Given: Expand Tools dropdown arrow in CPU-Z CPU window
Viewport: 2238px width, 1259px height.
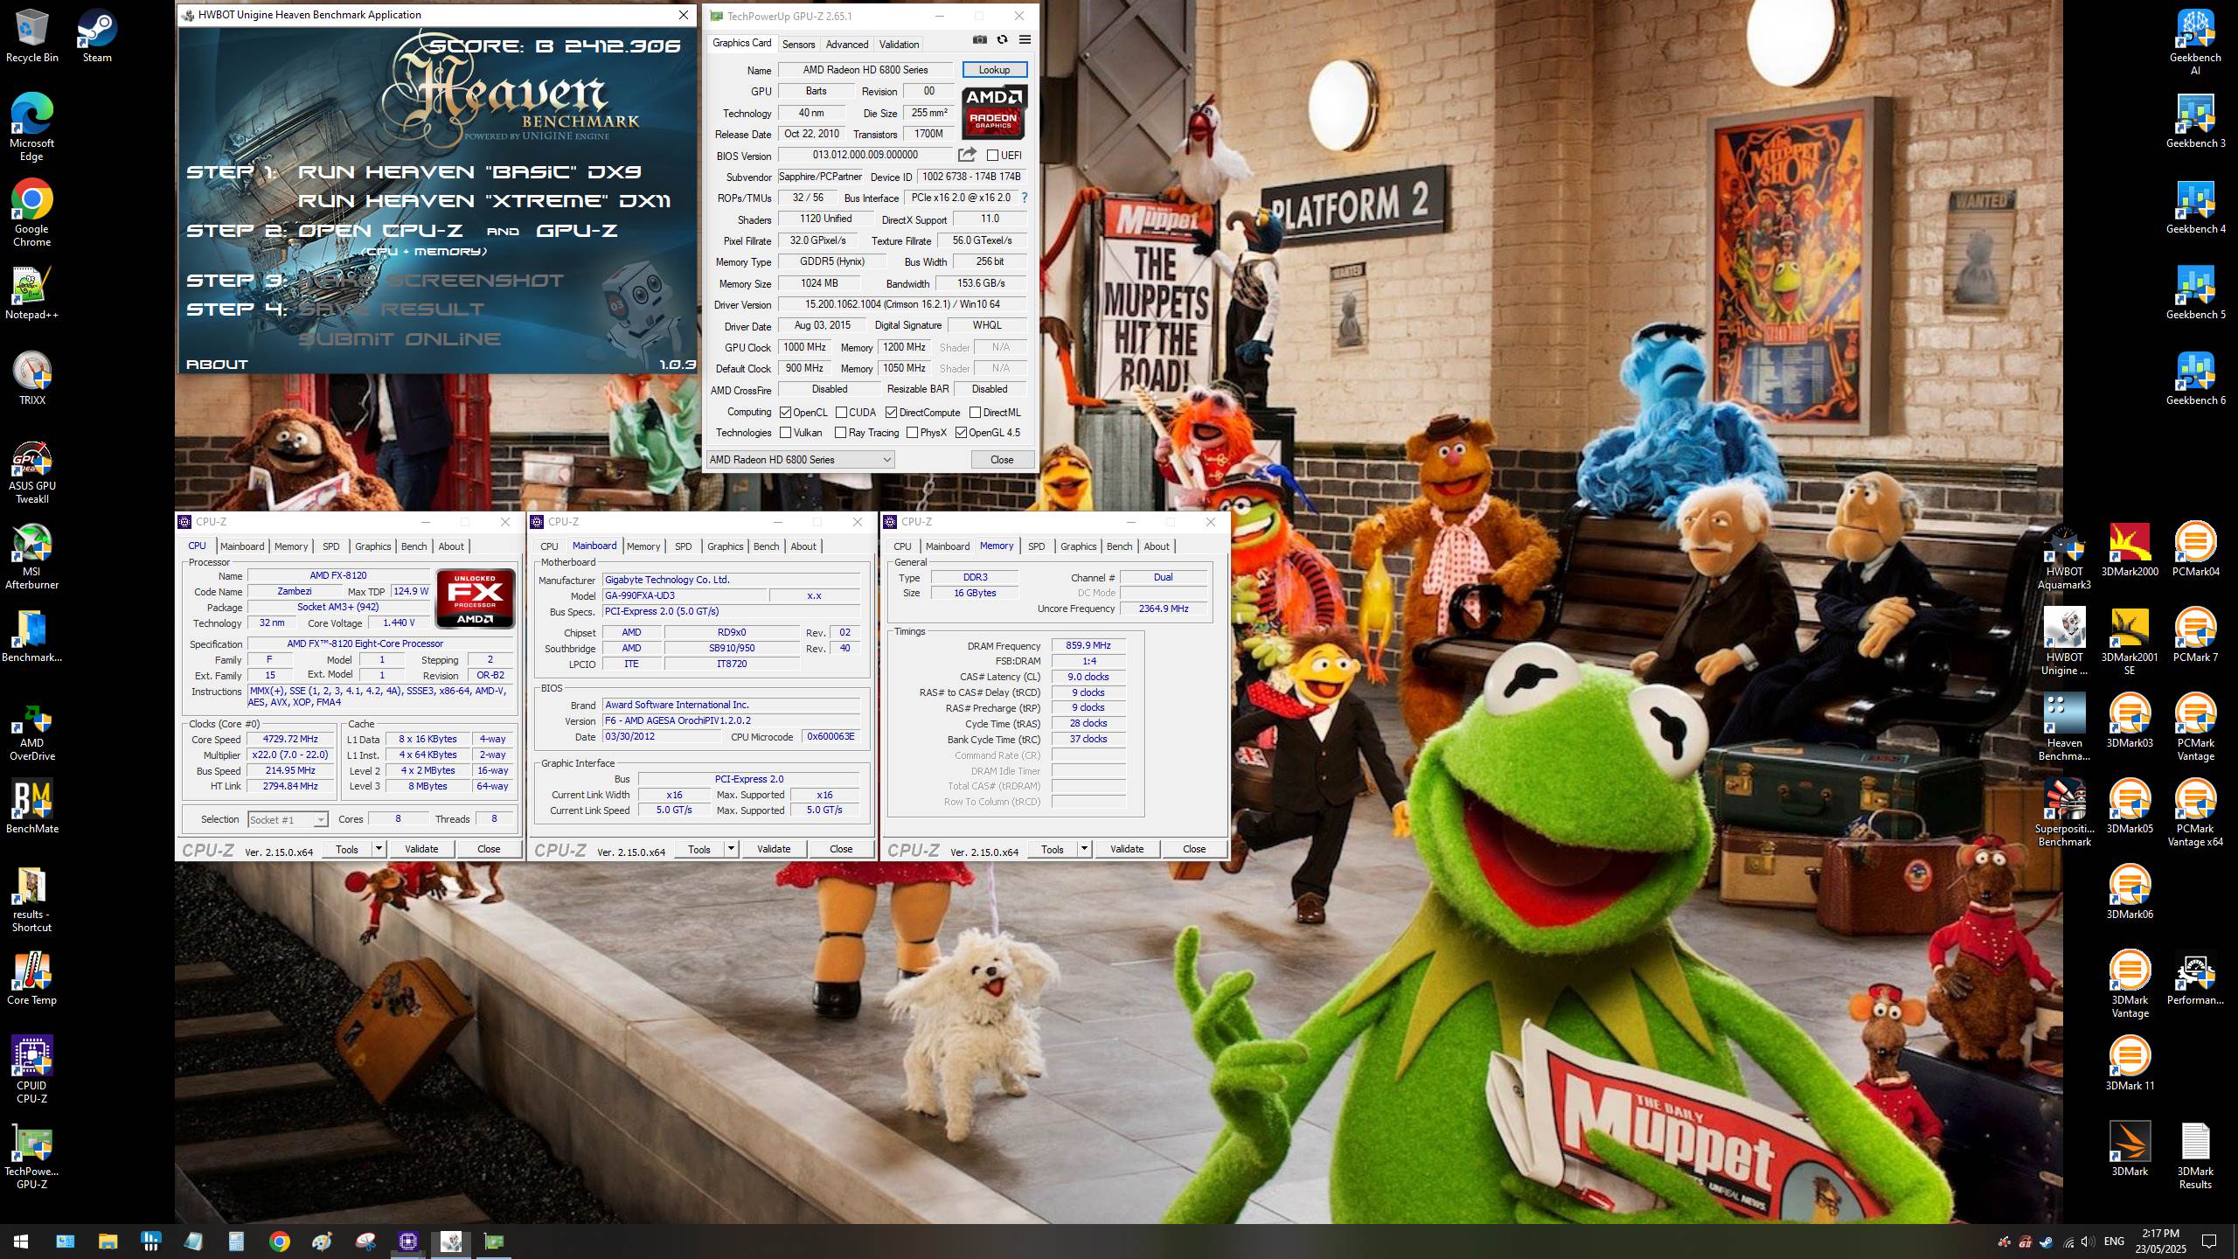Looking at the screenshot, I should (379, 849).
